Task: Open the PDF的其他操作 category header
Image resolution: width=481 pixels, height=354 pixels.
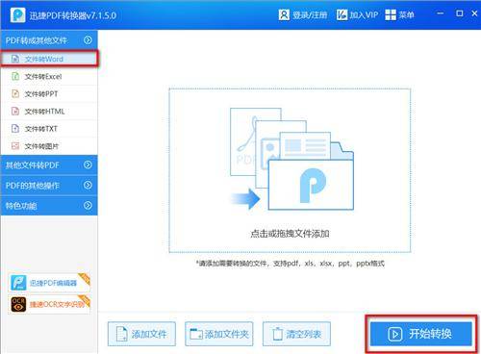Action: (x=49, y=185)
